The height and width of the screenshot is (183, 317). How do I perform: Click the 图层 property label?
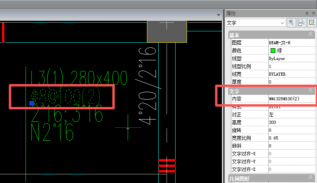click(236, 43)
